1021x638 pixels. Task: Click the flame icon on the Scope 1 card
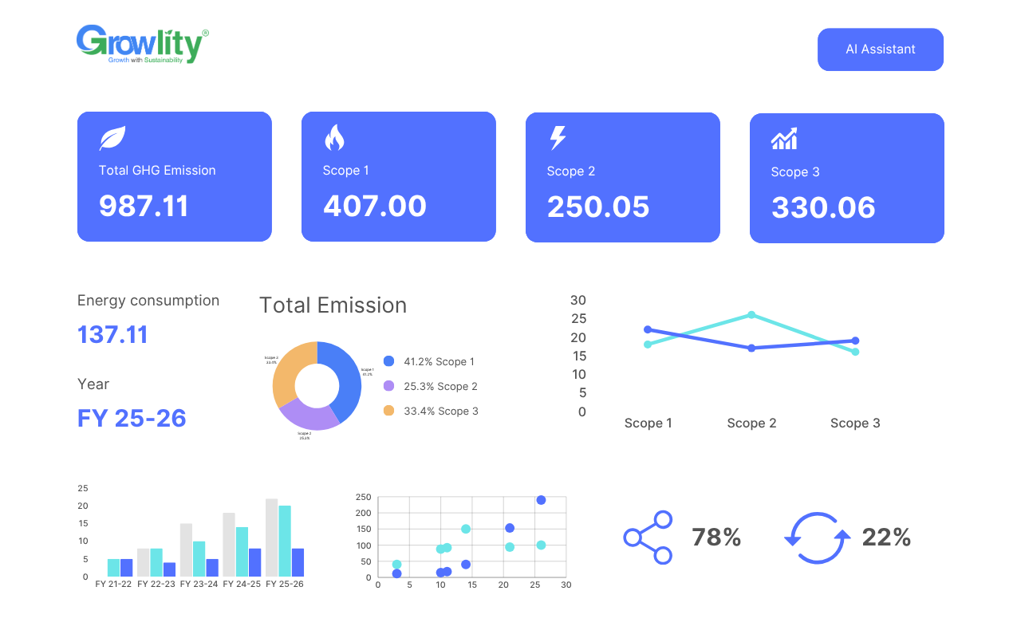(x=334, y=138)
